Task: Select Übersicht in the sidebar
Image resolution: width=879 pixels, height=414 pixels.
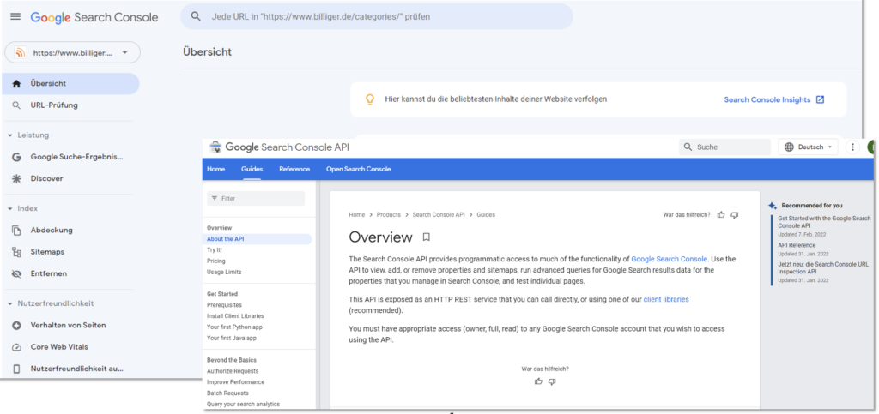Action: tap(70, 83)
